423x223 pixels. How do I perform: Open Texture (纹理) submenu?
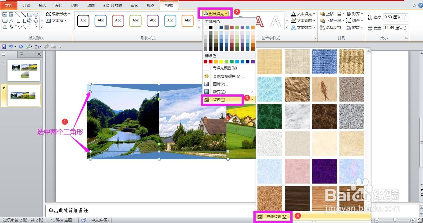(229, 99)
